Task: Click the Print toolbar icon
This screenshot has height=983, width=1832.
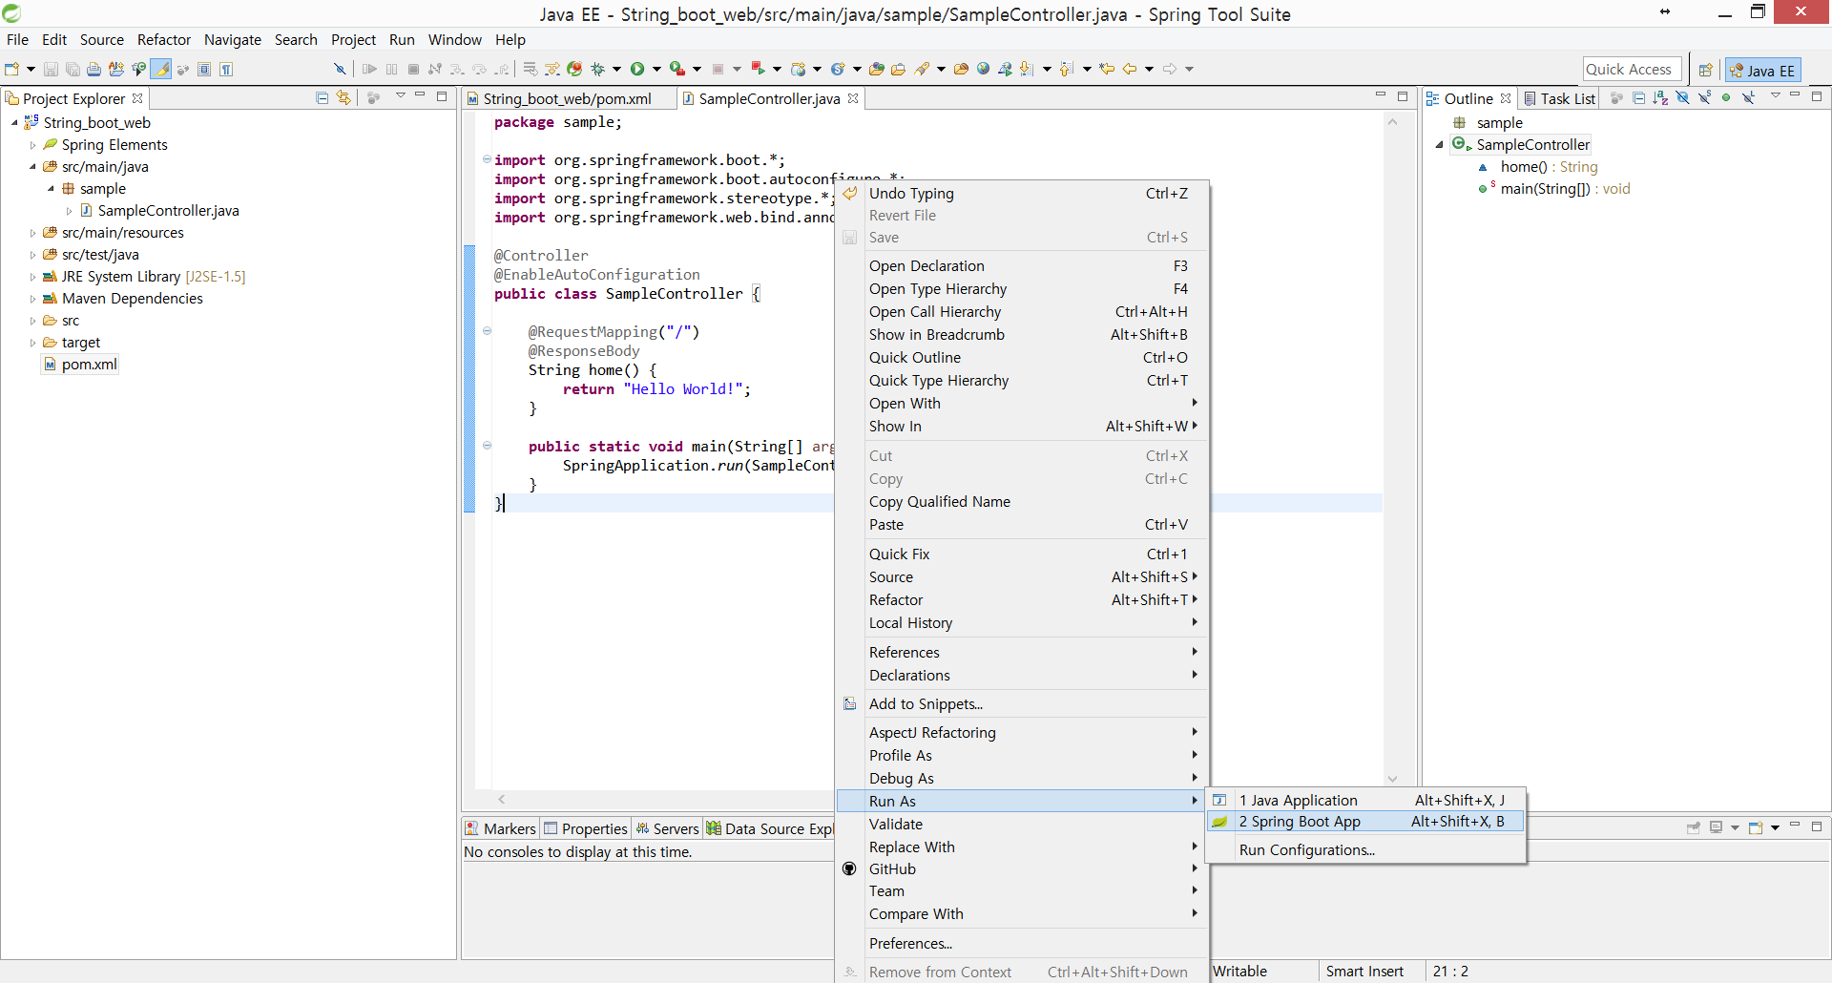Action: coord(94,69)
